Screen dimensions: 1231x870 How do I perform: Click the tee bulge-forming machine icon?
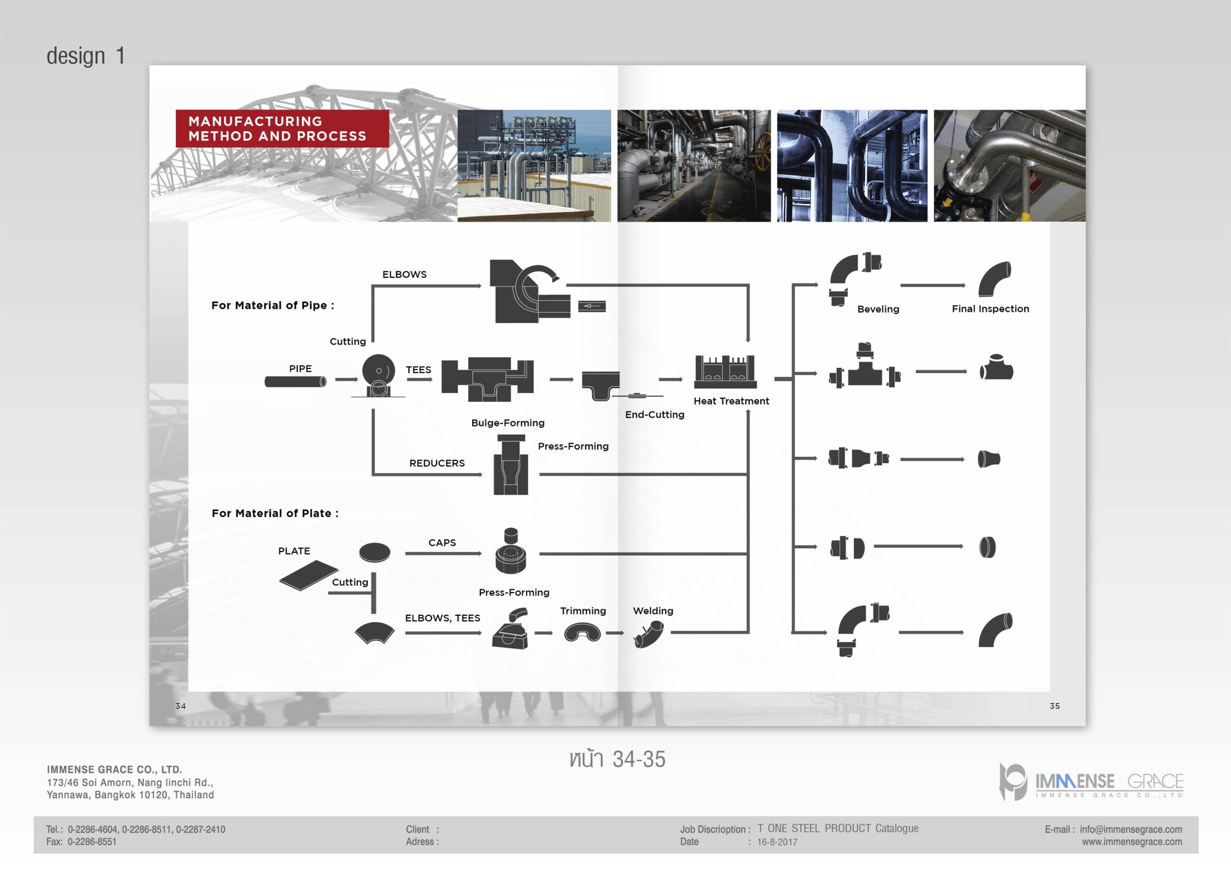pos(488,379)
